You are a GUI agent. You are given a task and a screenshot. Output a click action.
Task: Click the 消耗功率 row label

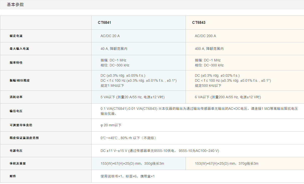point(16,97)
